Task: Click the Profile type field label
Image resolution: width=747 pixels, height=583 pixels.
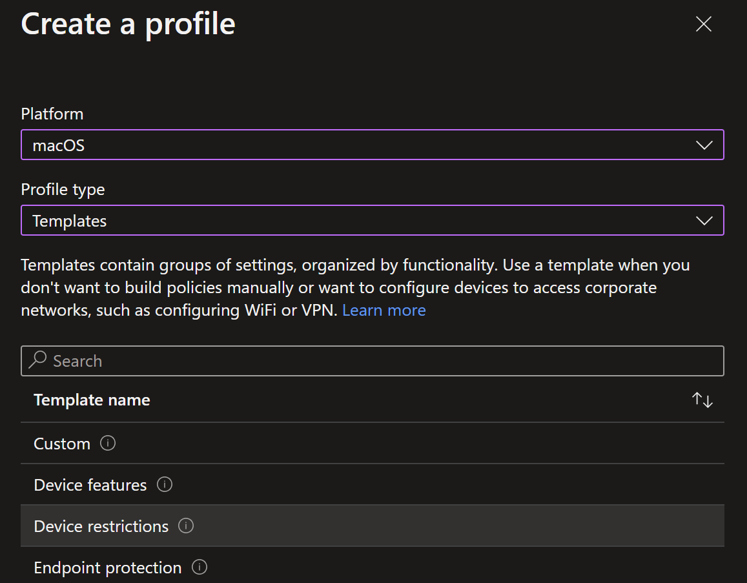Action: pyautogui.click(x=63, y=190)
